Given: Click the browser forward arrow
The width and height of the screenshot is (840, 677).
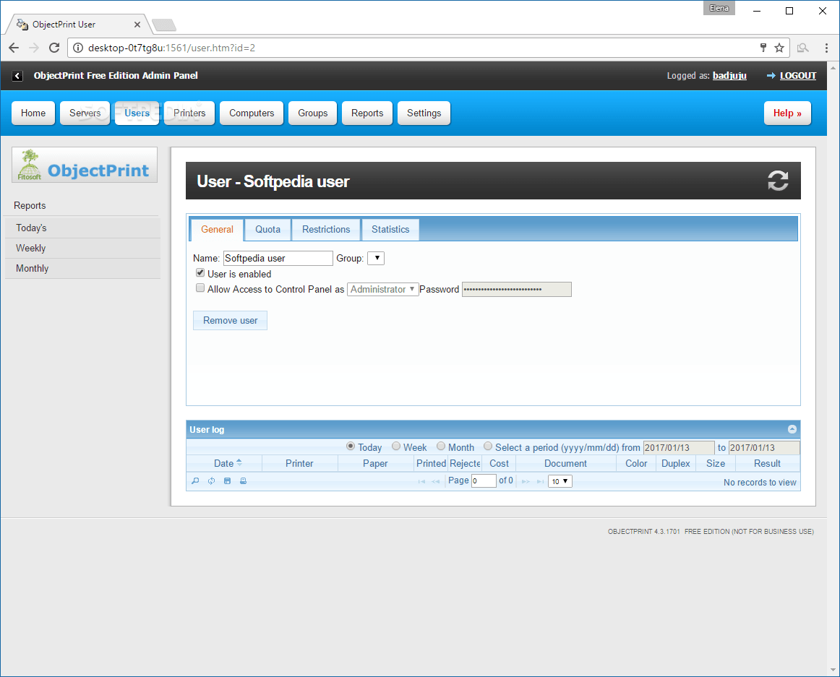Looking at the screenshot, I should (x=34, y=48).
